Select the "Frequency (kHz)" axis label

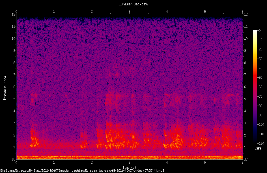point(5,87)
